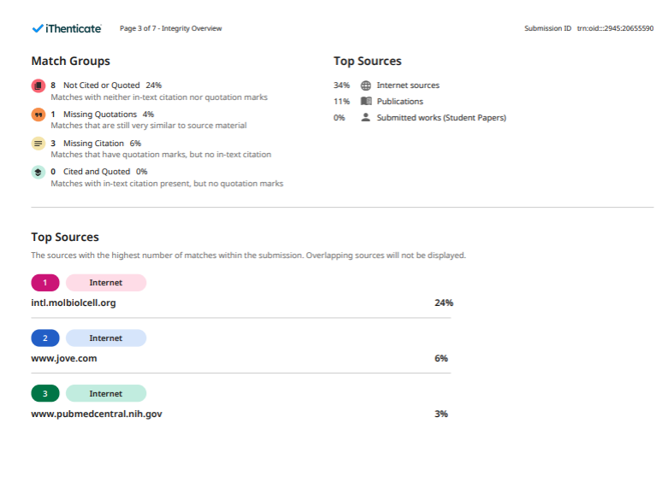Click the Submitted works person icon
Viewport: 662px width, 482px height.
click(366, 117)
